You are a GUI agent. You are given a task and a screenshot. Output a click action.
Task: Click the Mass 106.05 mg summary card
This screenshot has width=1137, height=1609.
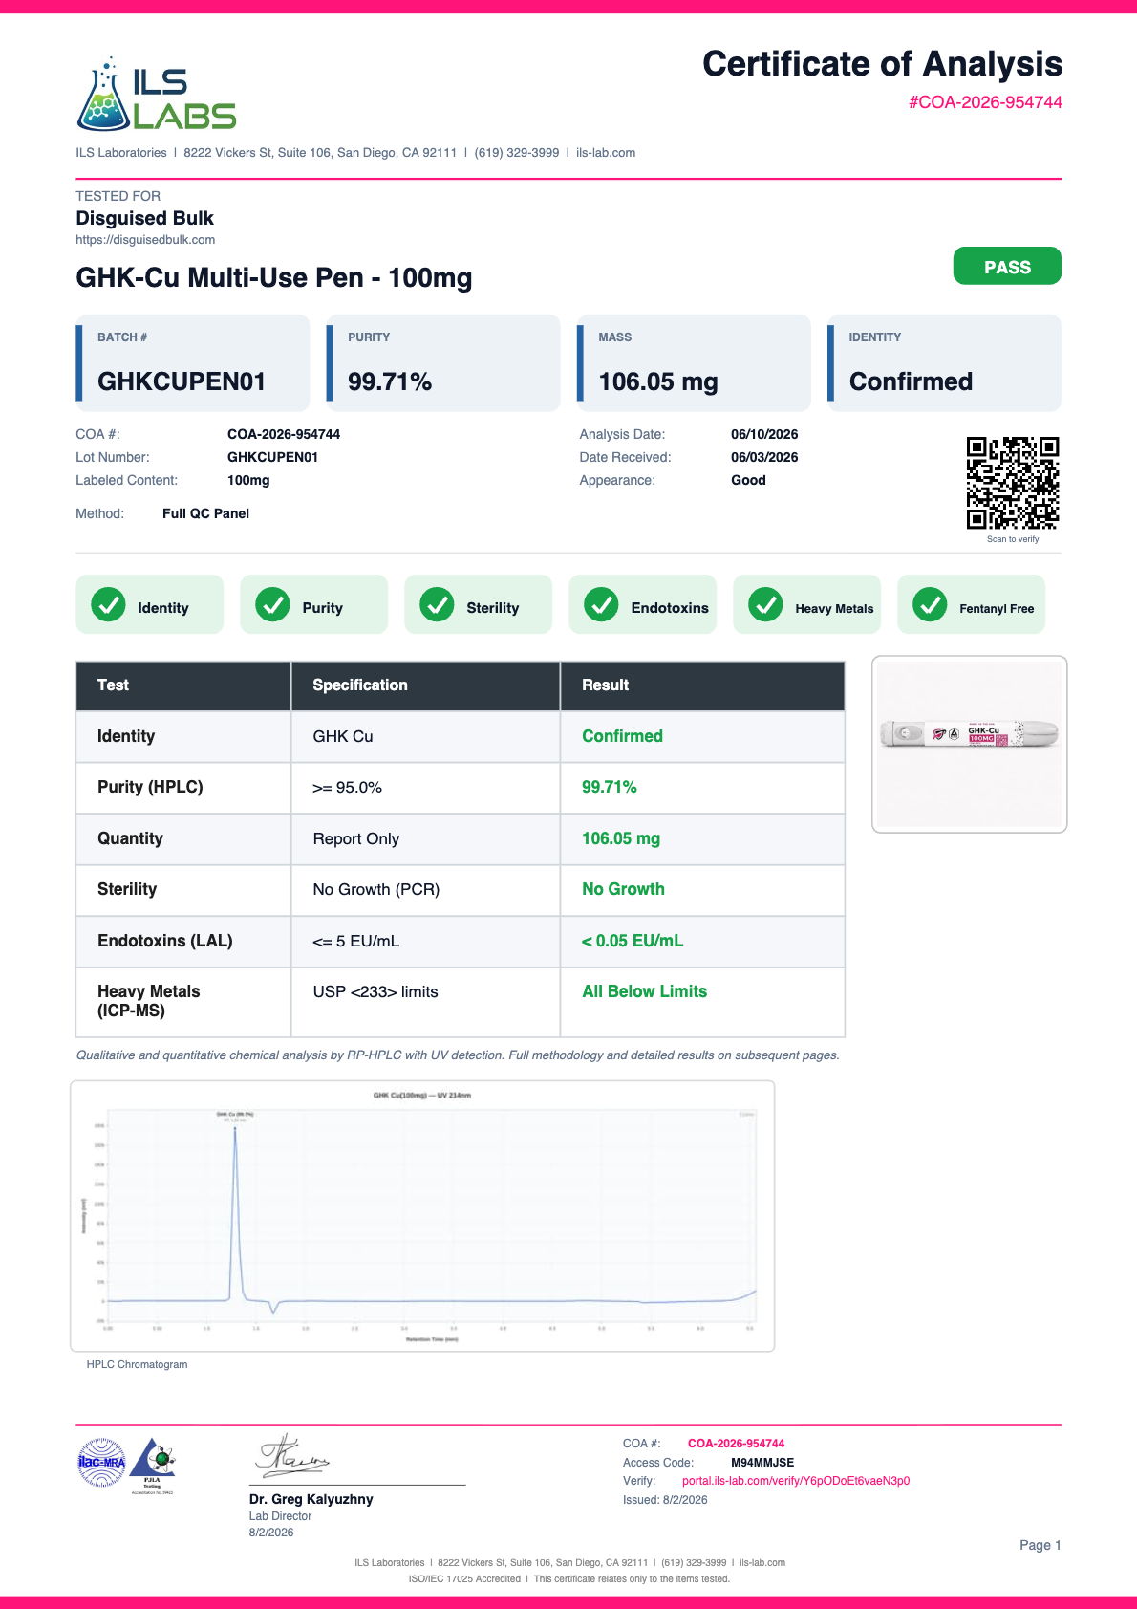[x=694, y=363]
